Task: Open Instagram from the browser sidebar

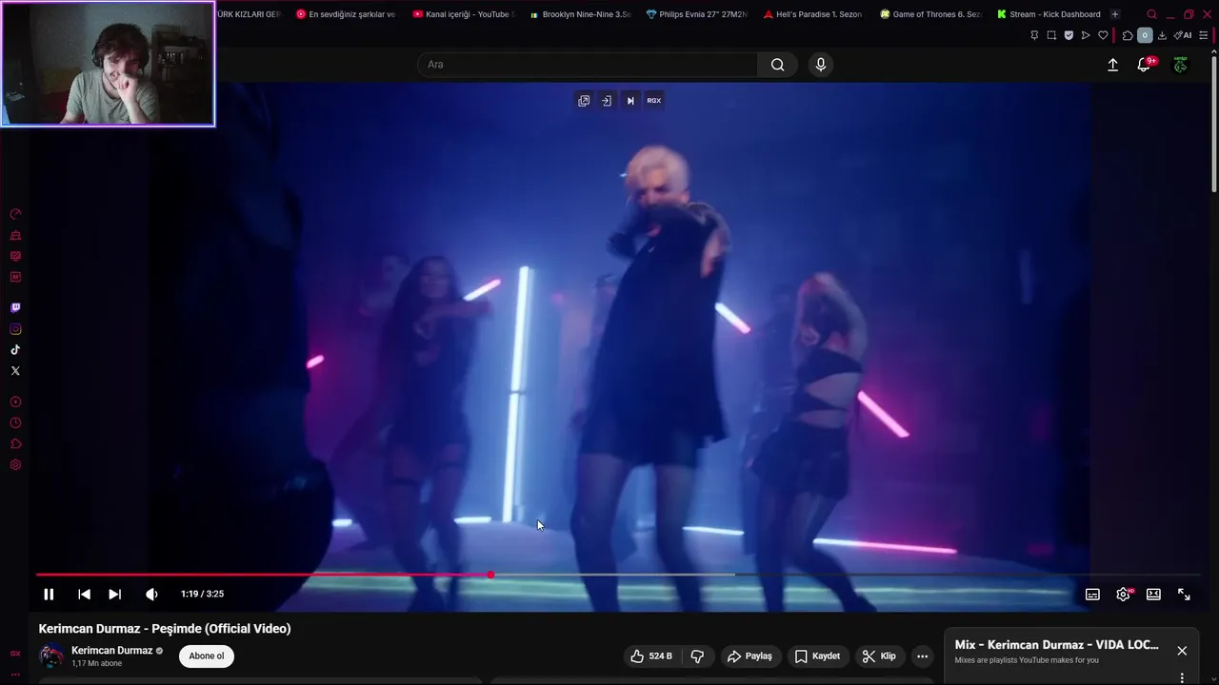Action: (x=15, y=329)
